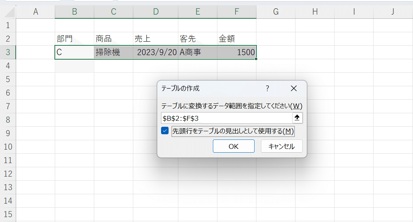The image size is (413, 222).
Task: Click the キャンセル button
Action: [282, 146]
